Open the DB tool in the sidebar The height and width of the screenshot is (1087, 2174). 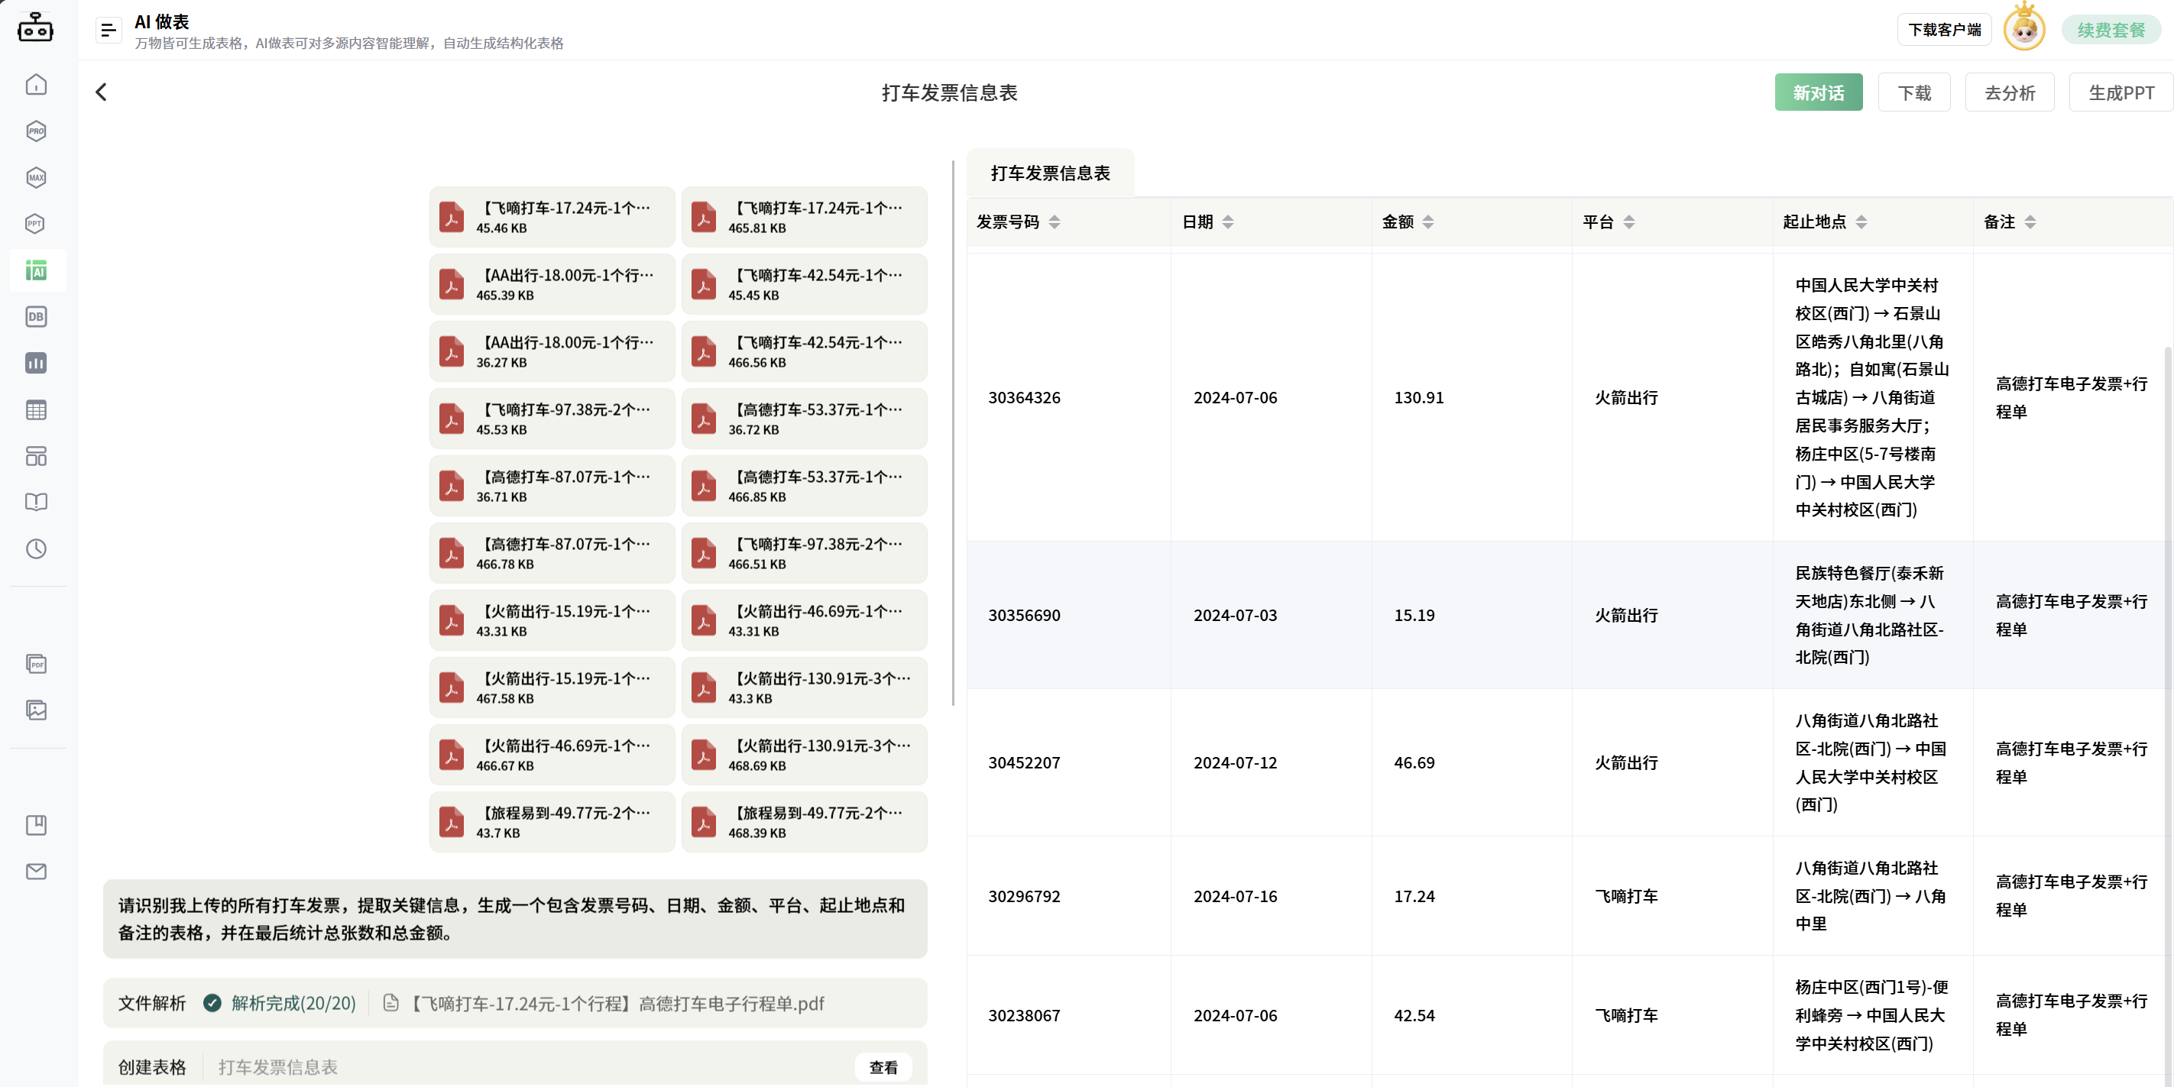[35, 316]
